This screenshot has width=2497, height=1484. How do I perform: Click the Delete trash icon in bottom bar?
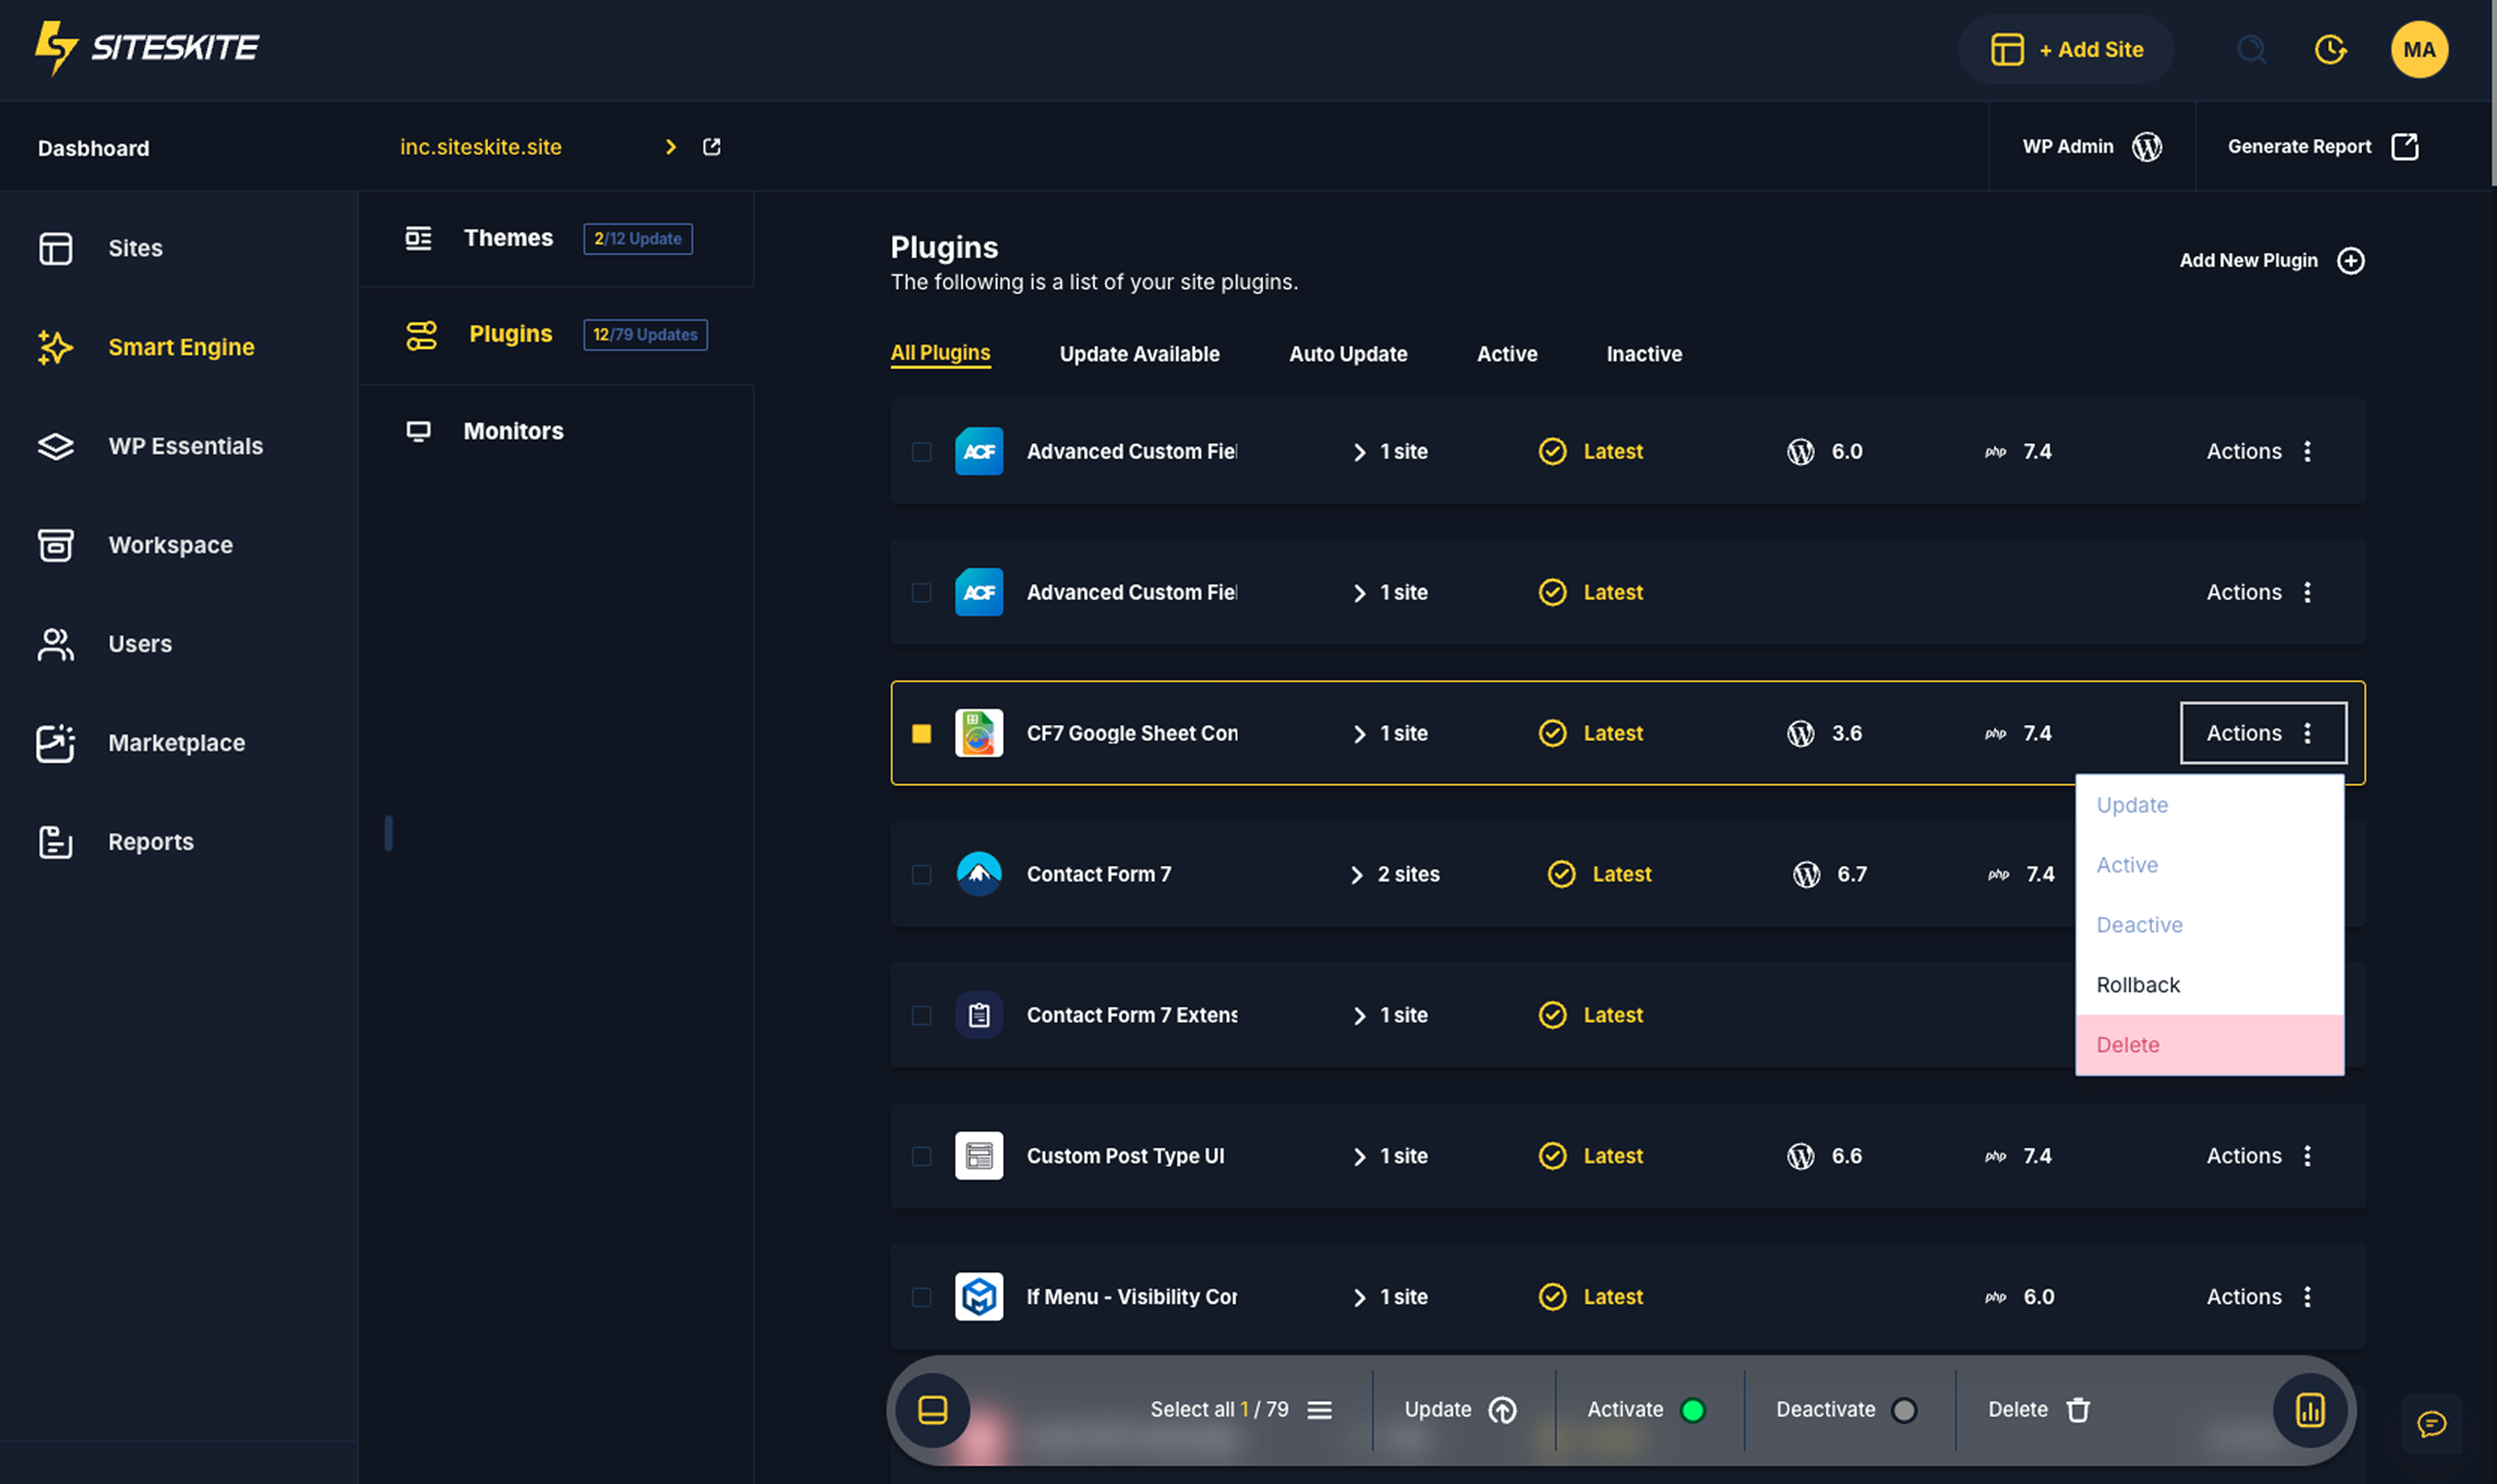point(2078,1410)
